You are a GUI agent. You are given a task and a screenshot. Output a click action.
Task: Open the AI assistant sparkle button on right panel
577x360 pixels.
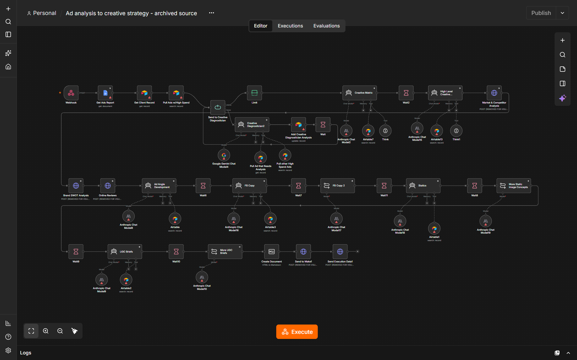[x=563, y=98]
